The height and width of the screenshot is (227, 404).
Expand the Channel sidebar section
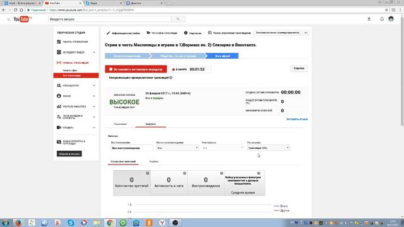click(94, 96)
